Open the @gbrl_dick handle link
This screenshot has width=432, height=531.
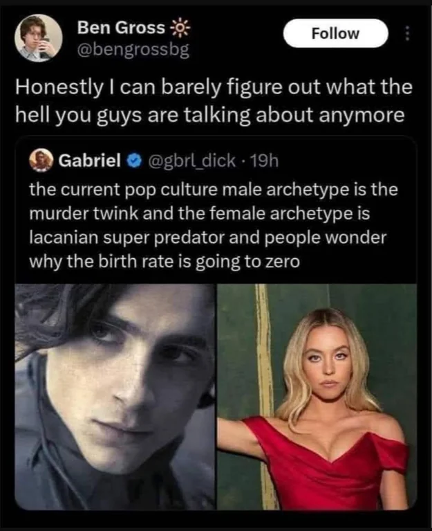pyautogui.click(x=190, y=161)
